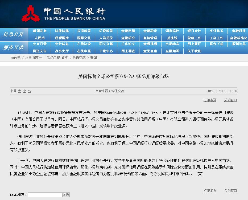
Task: Open 网上调查 navigation link
Action: click(128, 51)
